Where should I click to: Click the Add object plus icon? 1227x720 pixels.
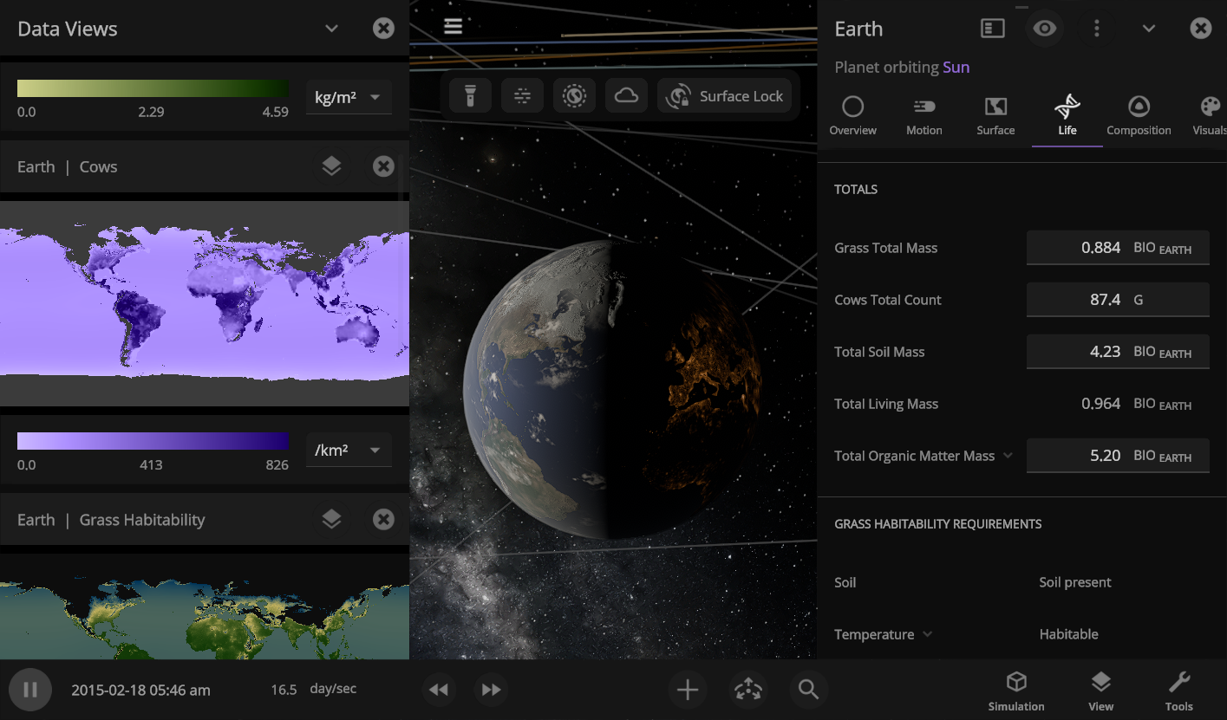pyautogui.click(x=687, y=690)
